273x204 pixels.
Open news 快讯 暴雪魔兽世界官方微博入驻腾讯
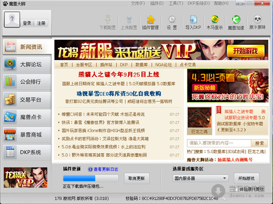point(100,123)
